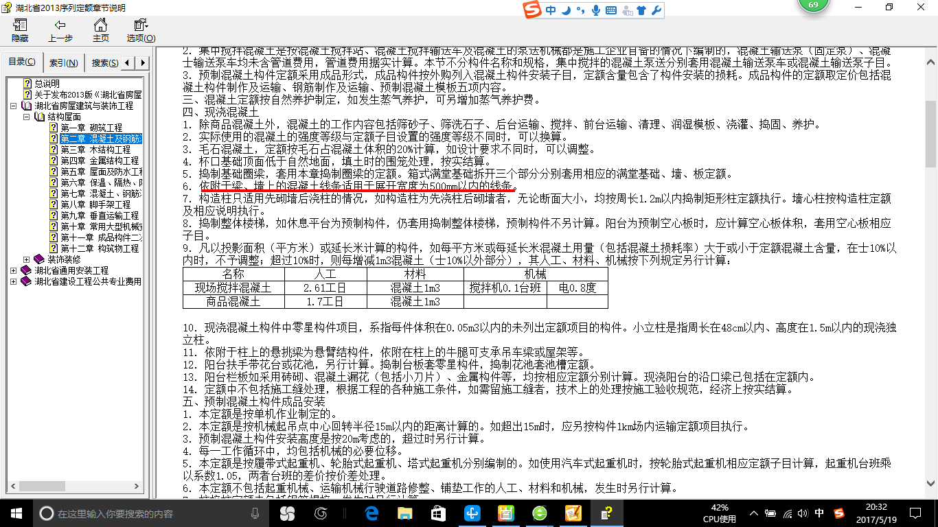The height and width of the screenshot is (527, 938).
Task: Switch to the 搜索(S) tab
Action: point(104,63)
